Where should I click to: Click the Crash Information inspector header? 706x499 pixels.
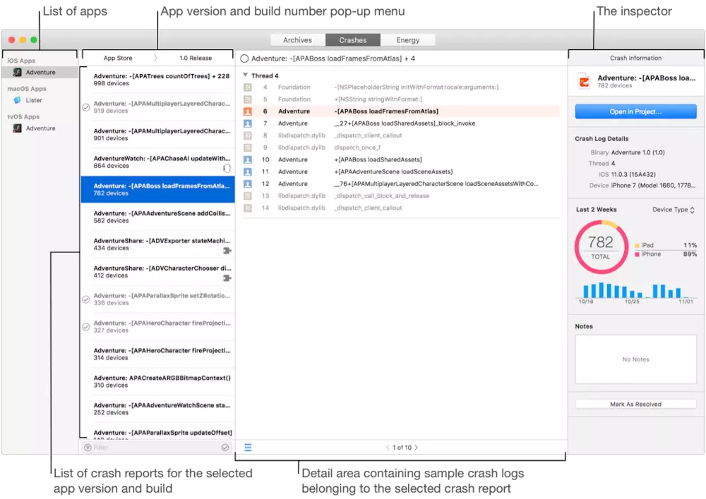coord(635,58)
